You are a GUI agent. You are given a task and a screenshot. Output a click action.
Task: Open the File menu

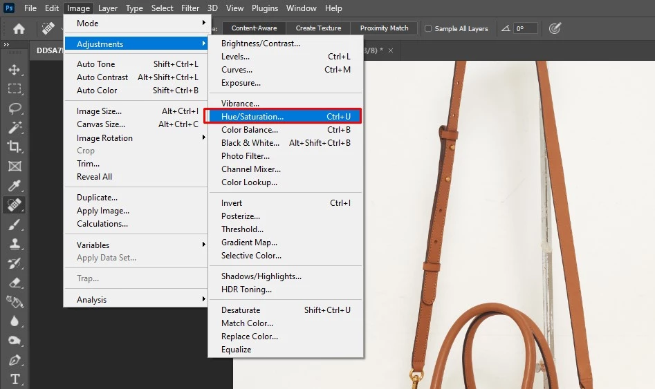pyautogui.click(x=30, y=8)
